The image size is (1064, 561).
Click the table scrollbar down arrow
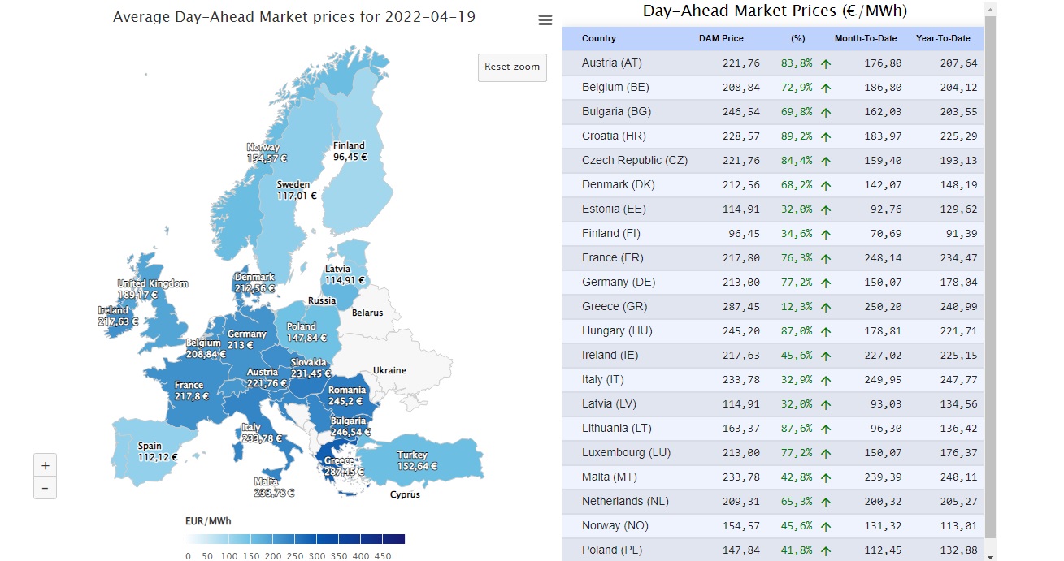pos(989,556)
